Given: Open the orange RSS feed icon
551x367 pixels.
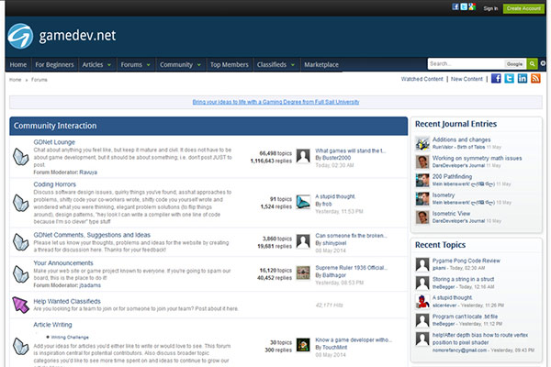Looking at the screenshot, I should (535, 78).
